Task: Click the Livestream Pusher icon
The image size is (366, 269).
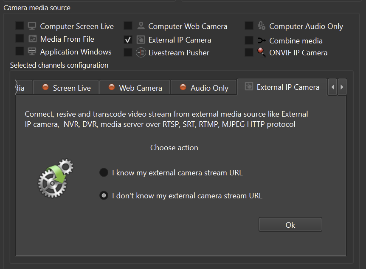Action: [141, 52]
